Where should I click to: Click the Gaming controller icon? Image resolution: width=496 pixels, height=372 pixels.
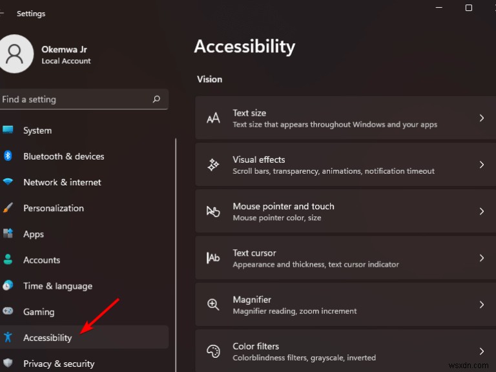click(8, 311)
